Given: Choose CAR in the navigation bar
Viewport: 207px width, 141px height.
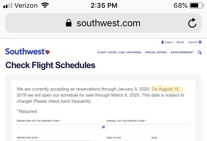Looking at the screenshot, I should point(122,52).
